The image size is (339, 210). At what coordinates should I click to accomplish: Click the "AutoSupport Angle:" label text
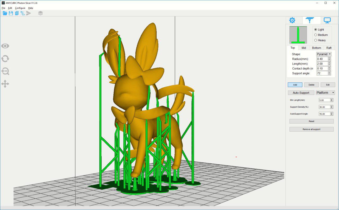tap(299, 114)
